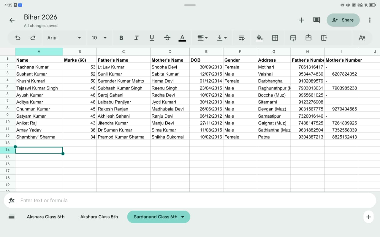The height and width of the screenshot is (237, 380).
Task: Toggle strikethrough formatting
Action: tap(167, 38)
